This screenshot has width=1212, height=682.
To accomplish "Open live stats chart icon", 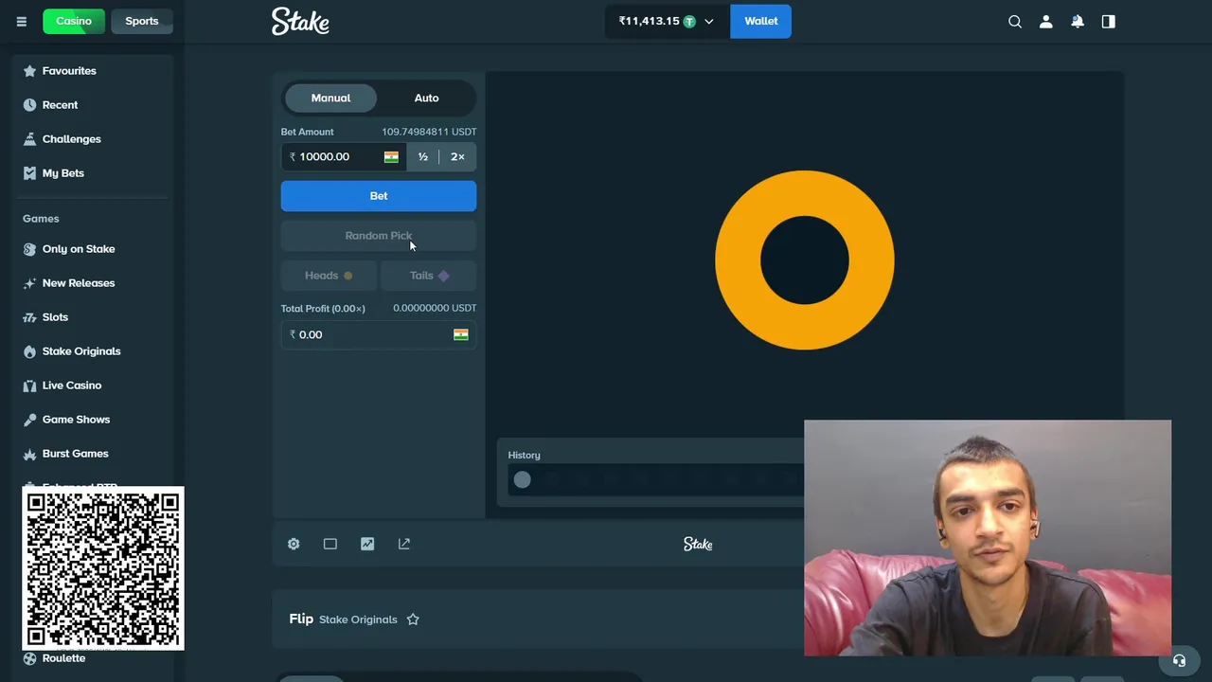I will pos(367,544).
